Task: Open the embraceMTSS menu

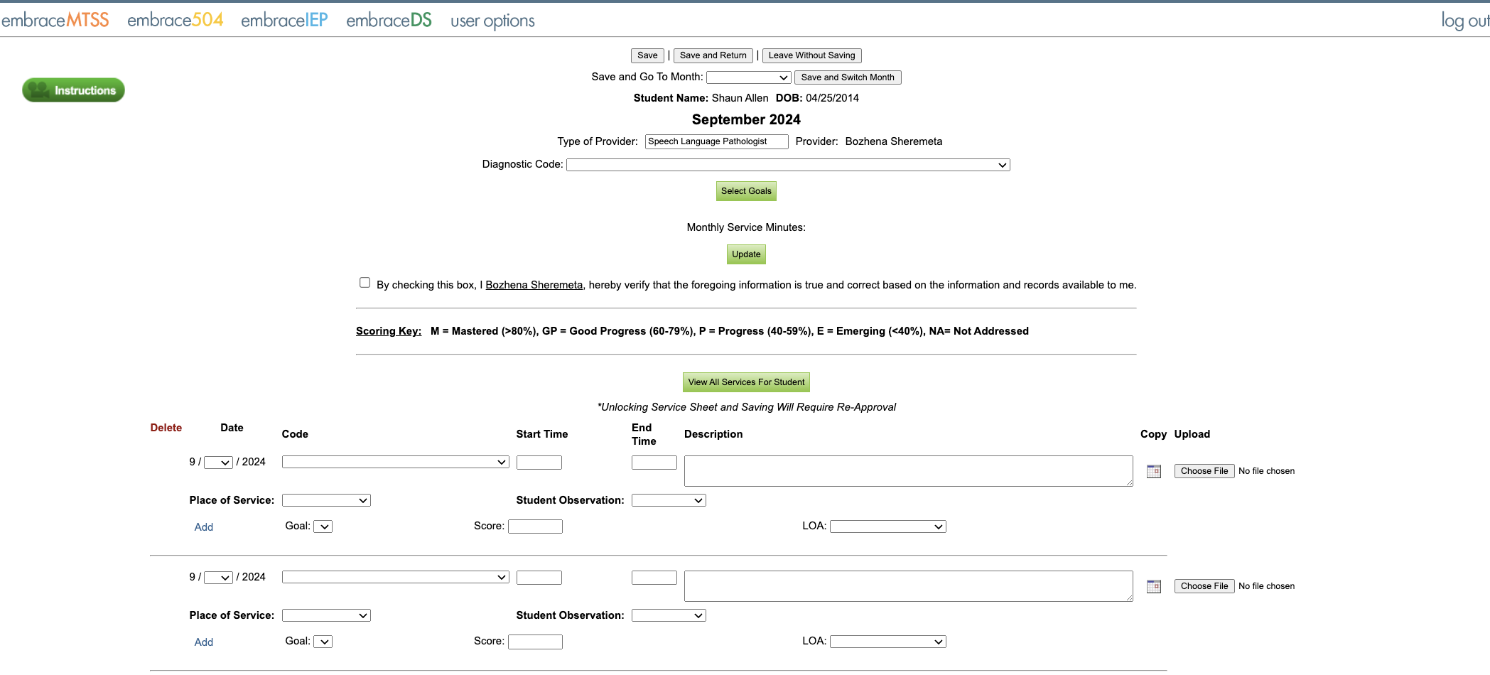Action: pyautogui.click(x=55, y=20)
